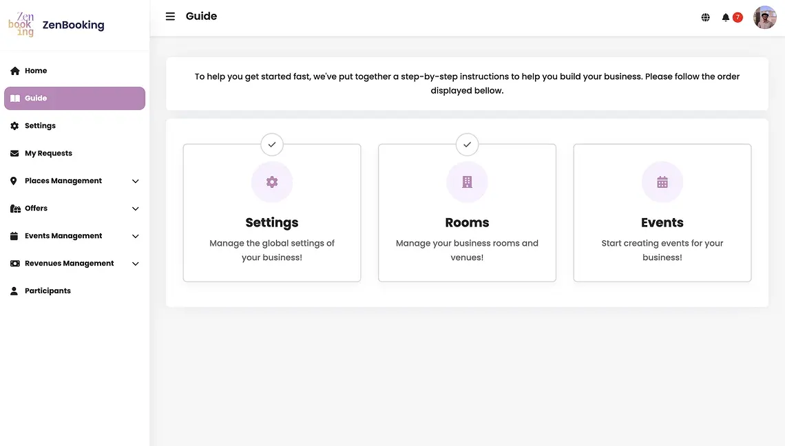Click the Places Management pin icon
Image resolution: width=785 pixels, height=446 pixels.
tap(14, 181)
